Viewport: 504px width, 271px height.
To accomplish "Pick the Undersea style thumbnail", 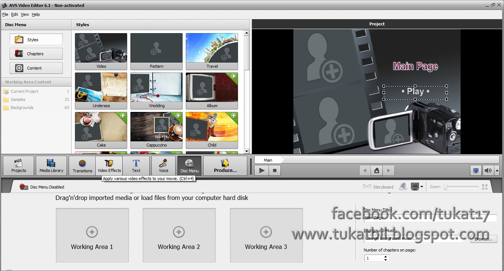I will click(x=101, y=91).
